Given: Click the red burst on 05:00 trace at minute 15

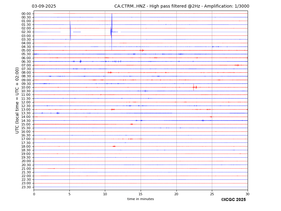Looking at the screenshot, I should click(x=142, y=50).
